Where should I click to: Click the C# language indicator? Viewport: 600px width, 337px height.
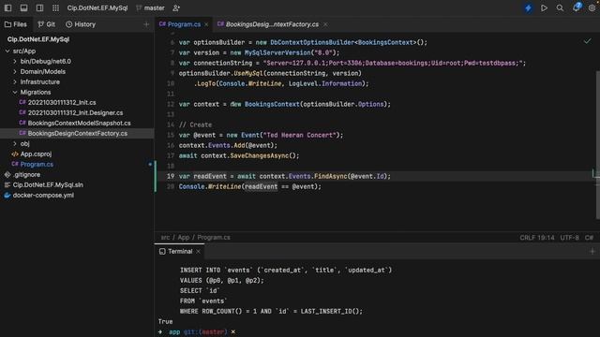pyautogui.click(x=589, y=238)
